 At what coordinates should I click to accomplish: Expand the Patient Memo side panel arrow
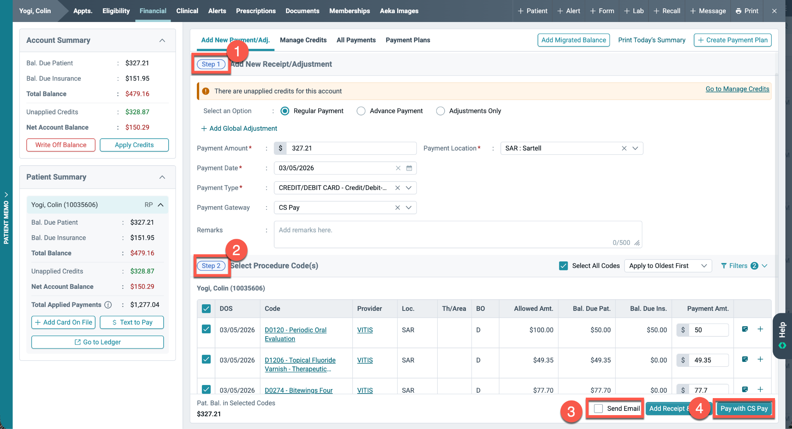(6, 194)
